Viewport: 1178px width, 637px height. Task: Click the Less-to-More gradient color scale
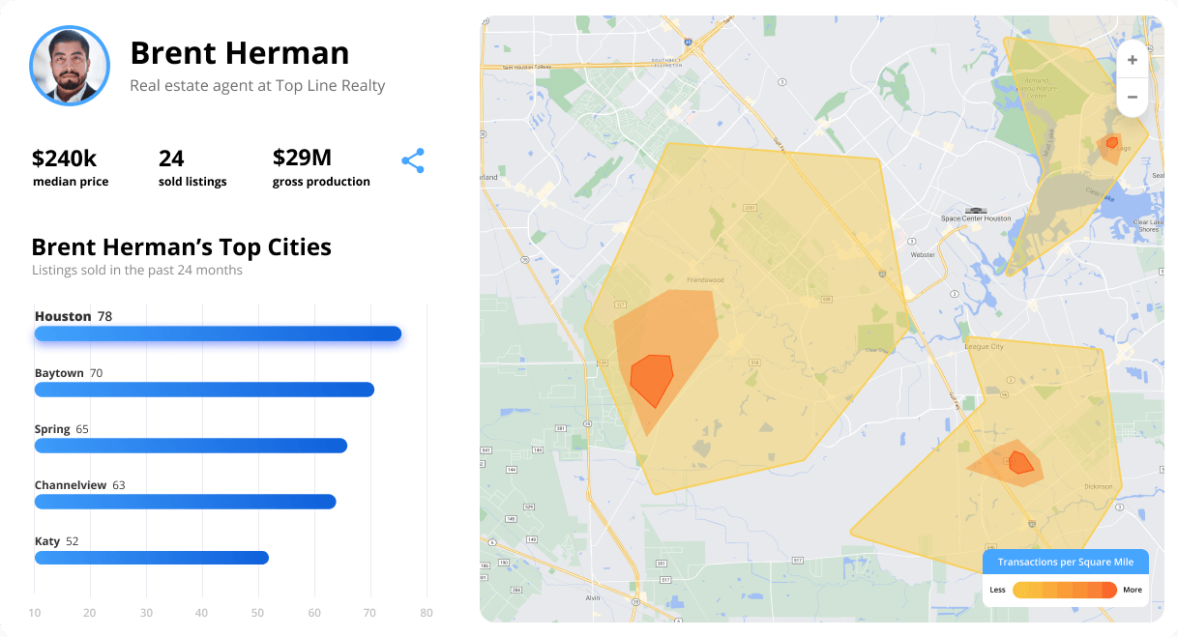point(1064,590)
